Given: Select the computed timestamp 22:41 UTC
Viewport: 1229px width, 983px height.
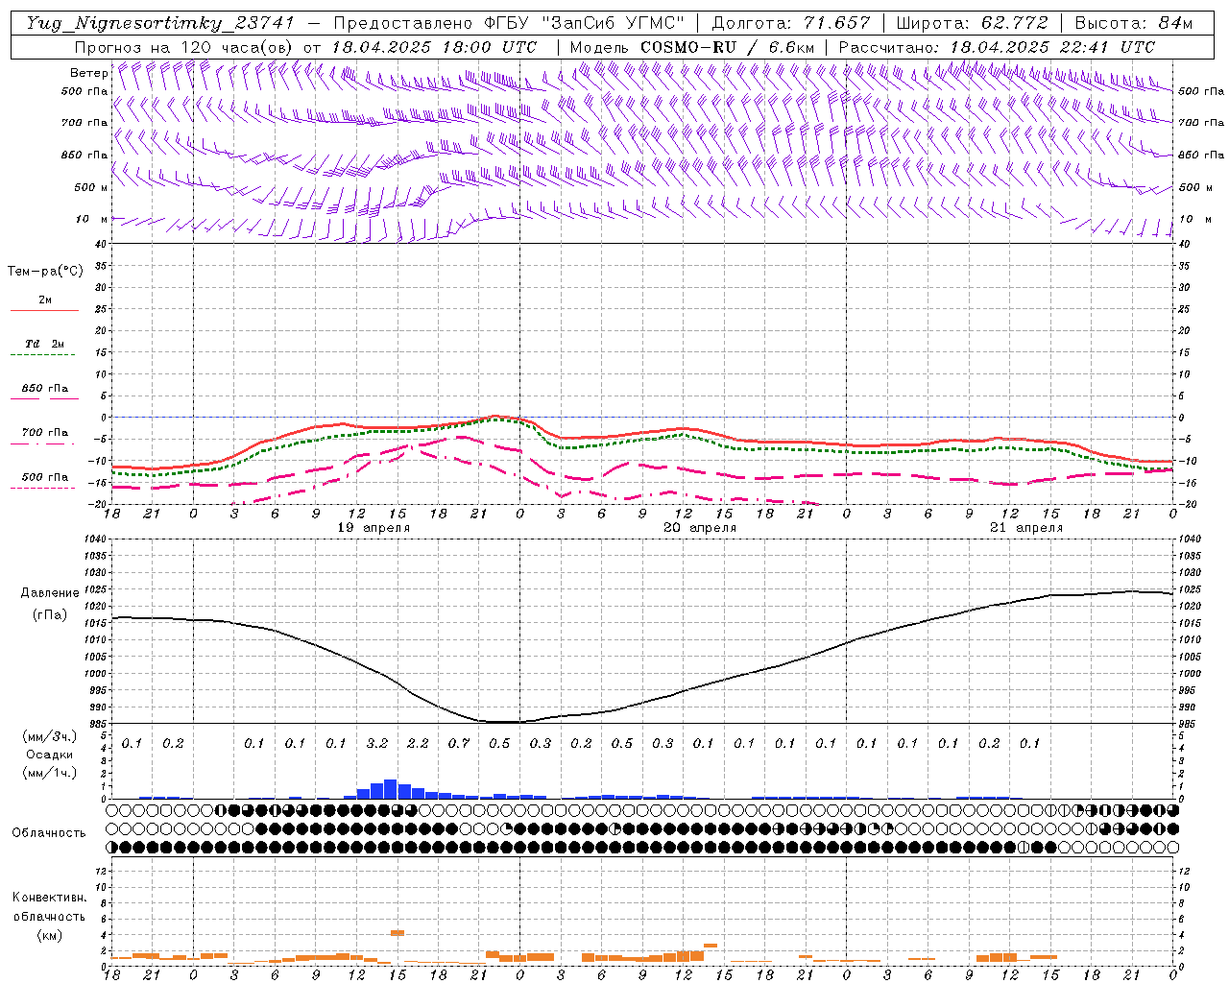Looking at the screenshot, I should (1109, 47).
